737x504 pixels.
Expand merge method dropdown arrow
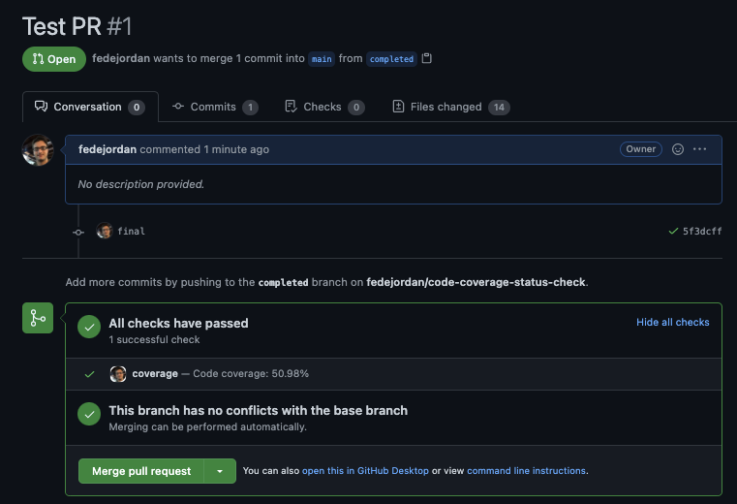(x=220, y=471)
